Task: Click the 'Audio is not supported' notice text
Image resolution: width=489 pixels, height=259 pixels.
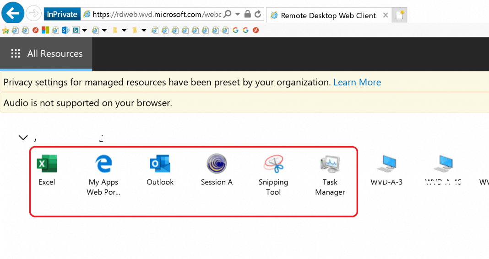Action: [88, 103]
